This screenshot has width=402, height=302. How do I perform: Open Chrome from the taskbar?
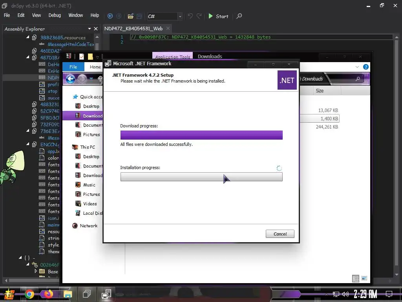[x=29, y=294]
